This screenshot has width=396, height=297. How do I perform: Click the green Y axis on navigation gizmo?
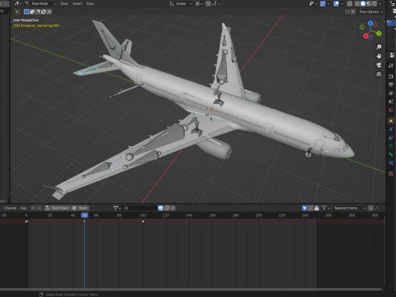click(379, 33)
